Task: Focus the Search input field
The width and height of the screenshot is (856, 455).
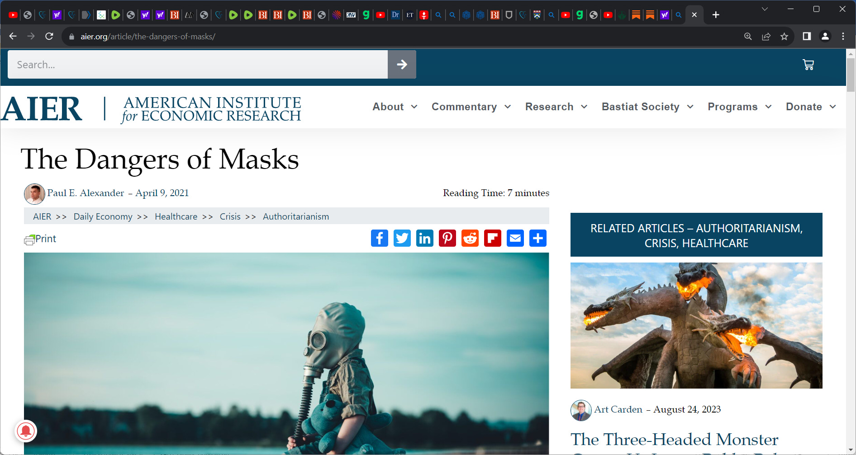Action: pos(198,65)
